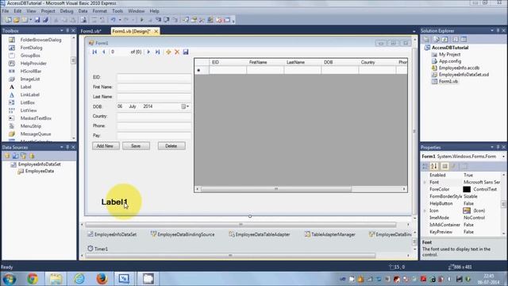Open the DOB date picker dropdown

185,106
